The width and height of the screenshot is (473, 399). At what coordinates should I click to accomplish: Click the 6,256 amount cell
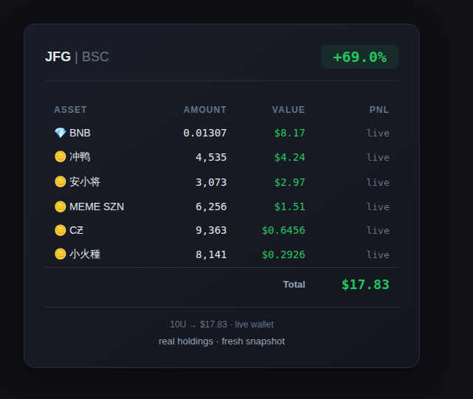pyautogui.click(x=211, y=207)
